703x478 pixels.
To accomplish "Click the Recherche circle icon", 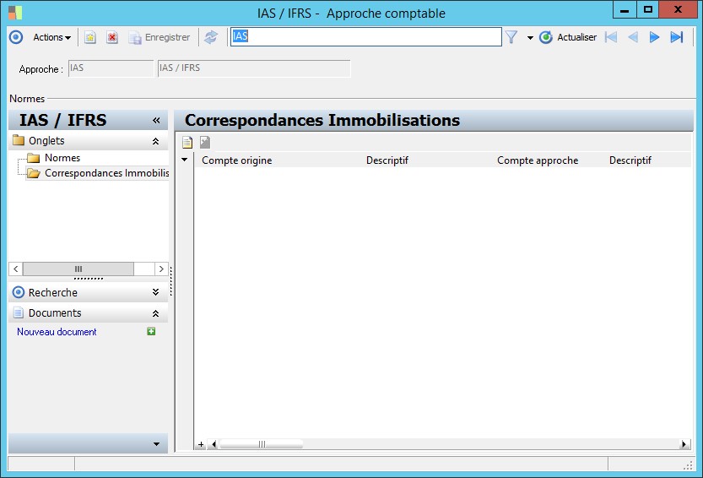I will click(19, 293).
